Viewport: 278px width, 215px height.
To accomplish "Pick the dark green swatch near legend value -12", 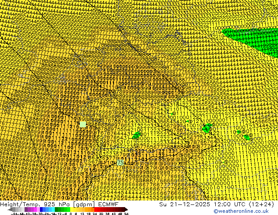I will click(56, 209).
